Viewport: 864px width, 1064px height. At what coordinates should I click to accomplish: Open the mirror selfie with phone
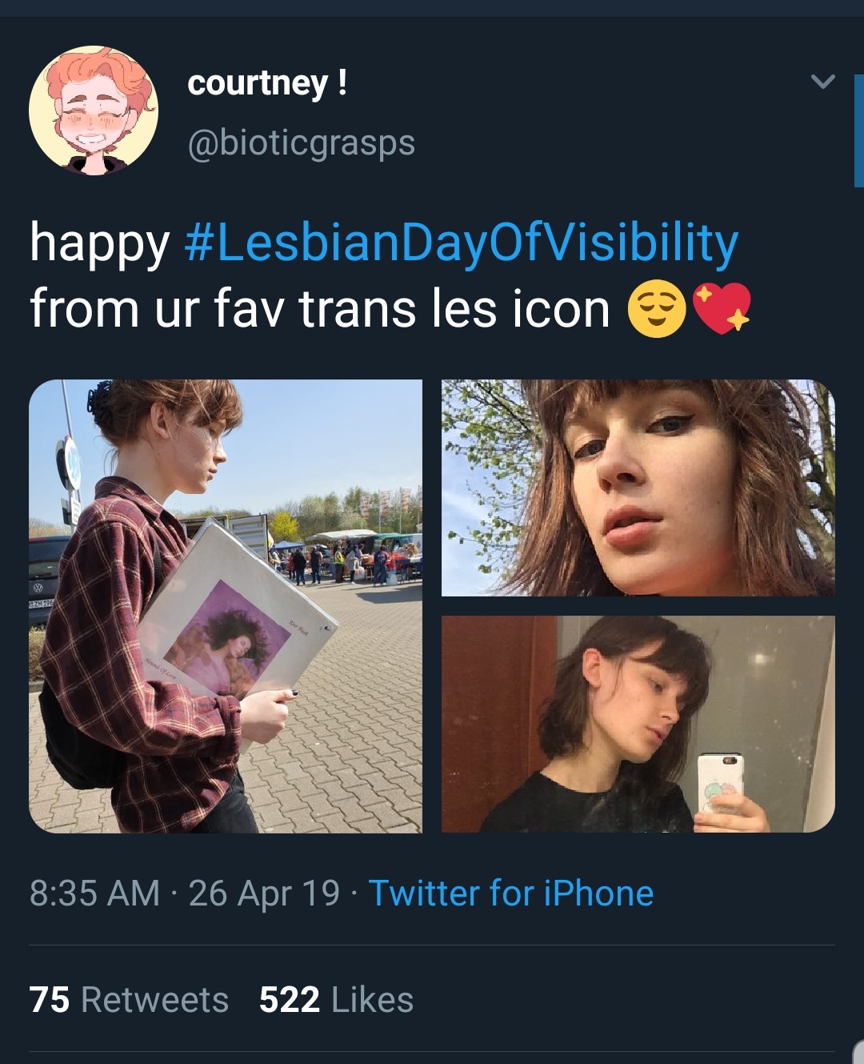638,724
